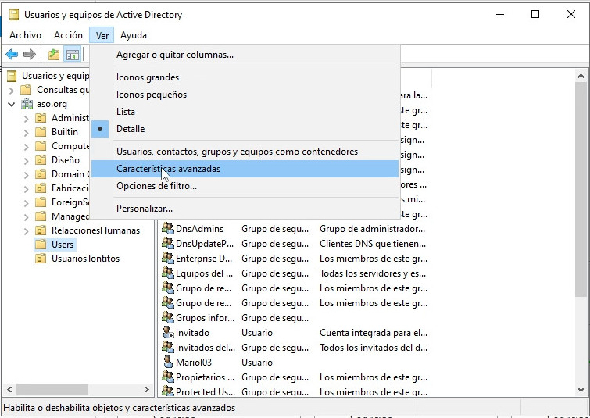Open the Archivo menu
Viewport: 590px width, 418px height.
tap(25, 35)
